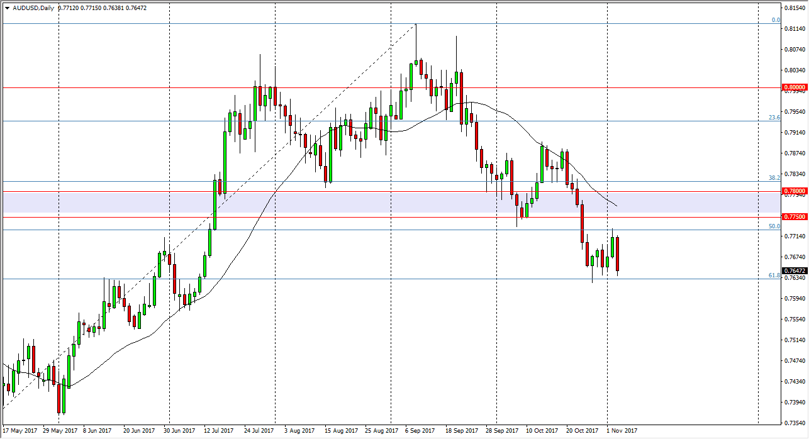Click 0.78740 on the price axis

click(794, 153)
